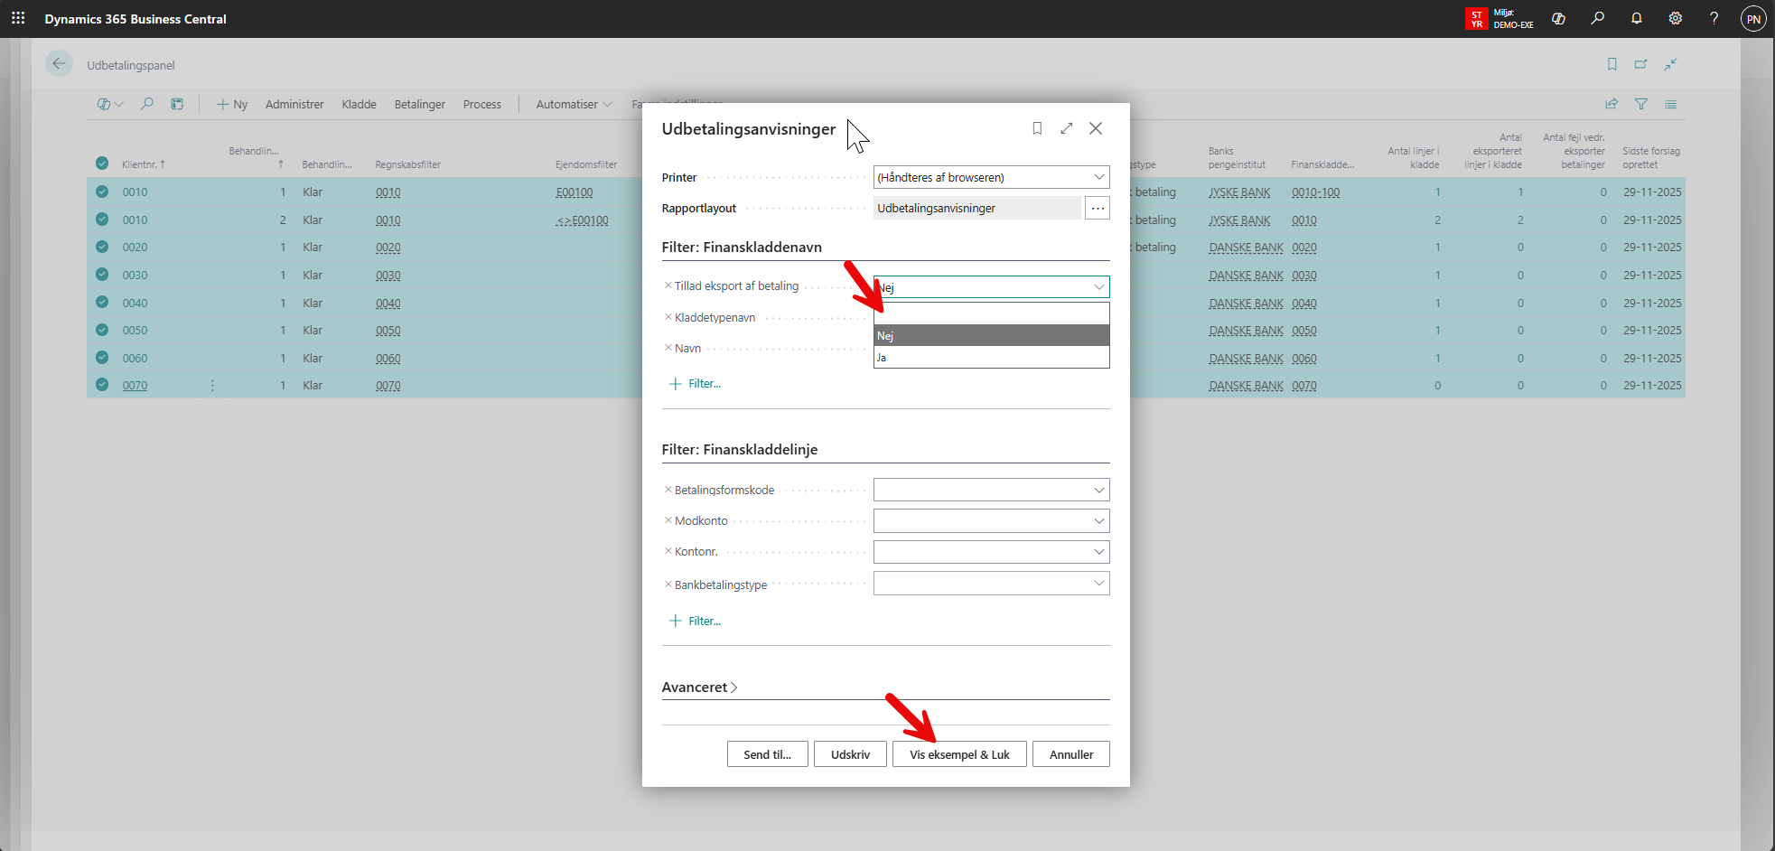The height and width of the screenshot is (851, 1775).
Task: Expand the dialog to full screen
Action: [1067, 128]
